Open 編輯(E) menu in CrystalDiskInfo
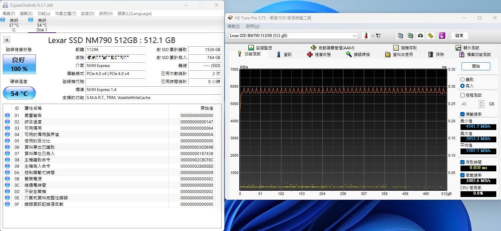The height and width of the screenshot is (231, 501). click(26, 14)
